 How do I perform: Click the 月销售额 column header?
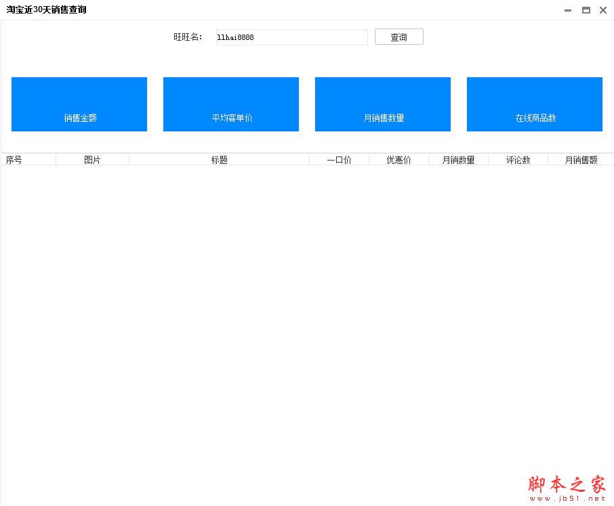581,160
